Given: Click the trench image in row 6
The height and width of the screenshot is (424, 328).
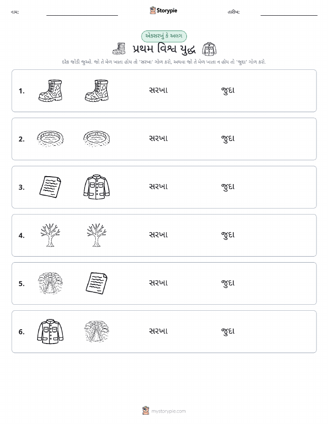Looking at the screenshot, I should click(97, 331).
